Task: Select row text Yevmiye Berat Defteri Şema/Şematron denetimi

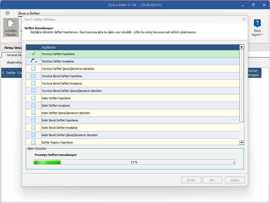Action: pyautogui.click(x=72, y=91)
